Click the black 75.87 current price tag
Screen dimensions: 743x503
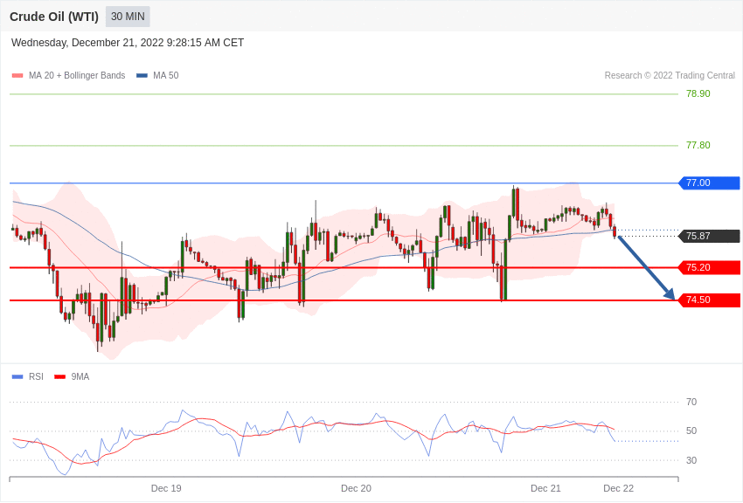(710, 236)
